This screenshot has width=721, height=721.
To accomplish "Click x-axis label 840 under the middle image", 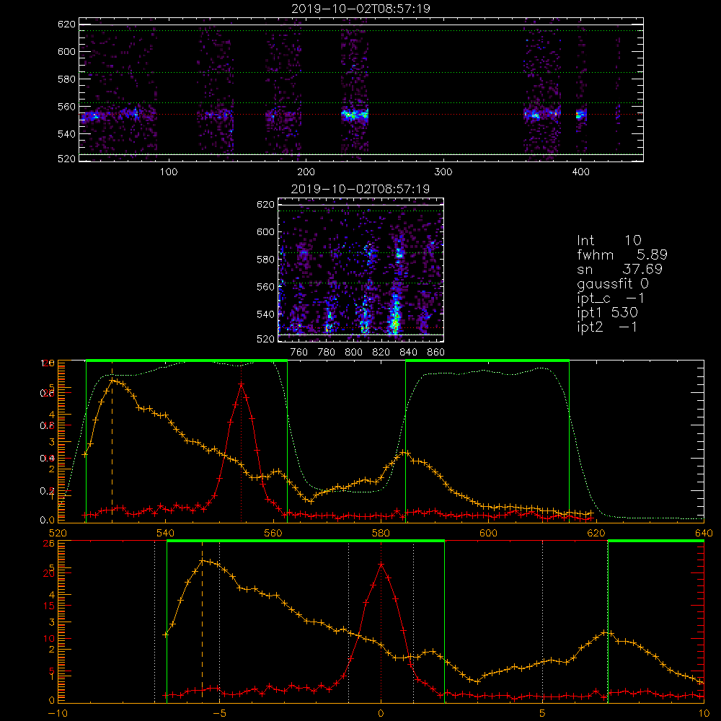I will 408,353.
